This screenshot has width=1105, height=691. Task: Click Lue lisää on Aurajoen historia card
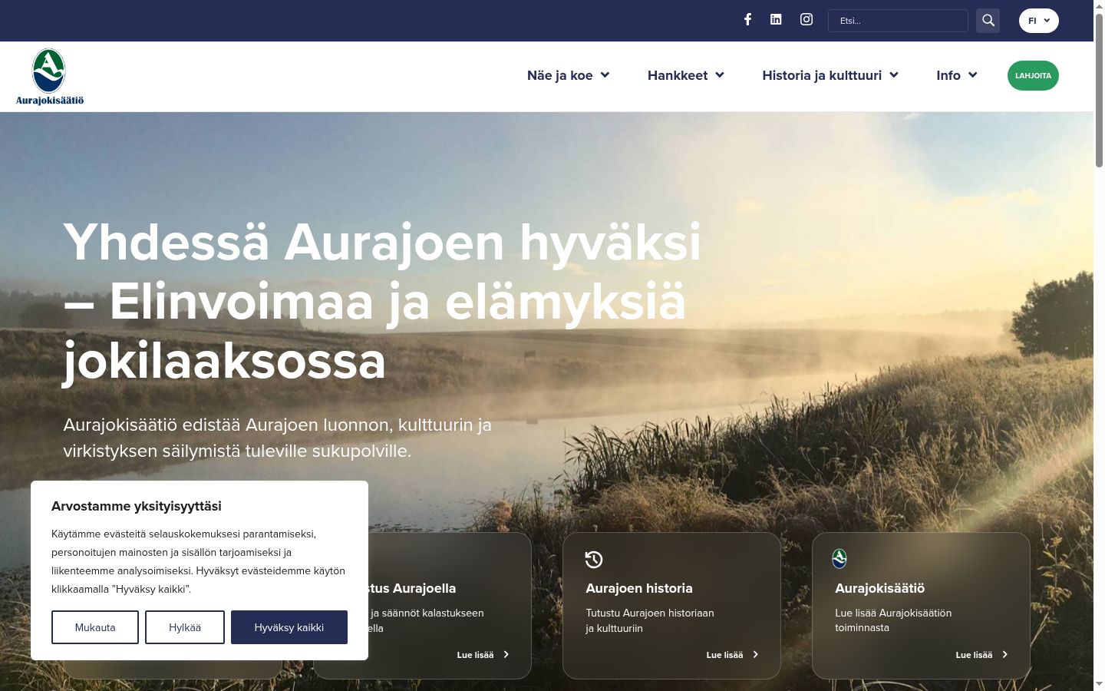coord(725,655)
